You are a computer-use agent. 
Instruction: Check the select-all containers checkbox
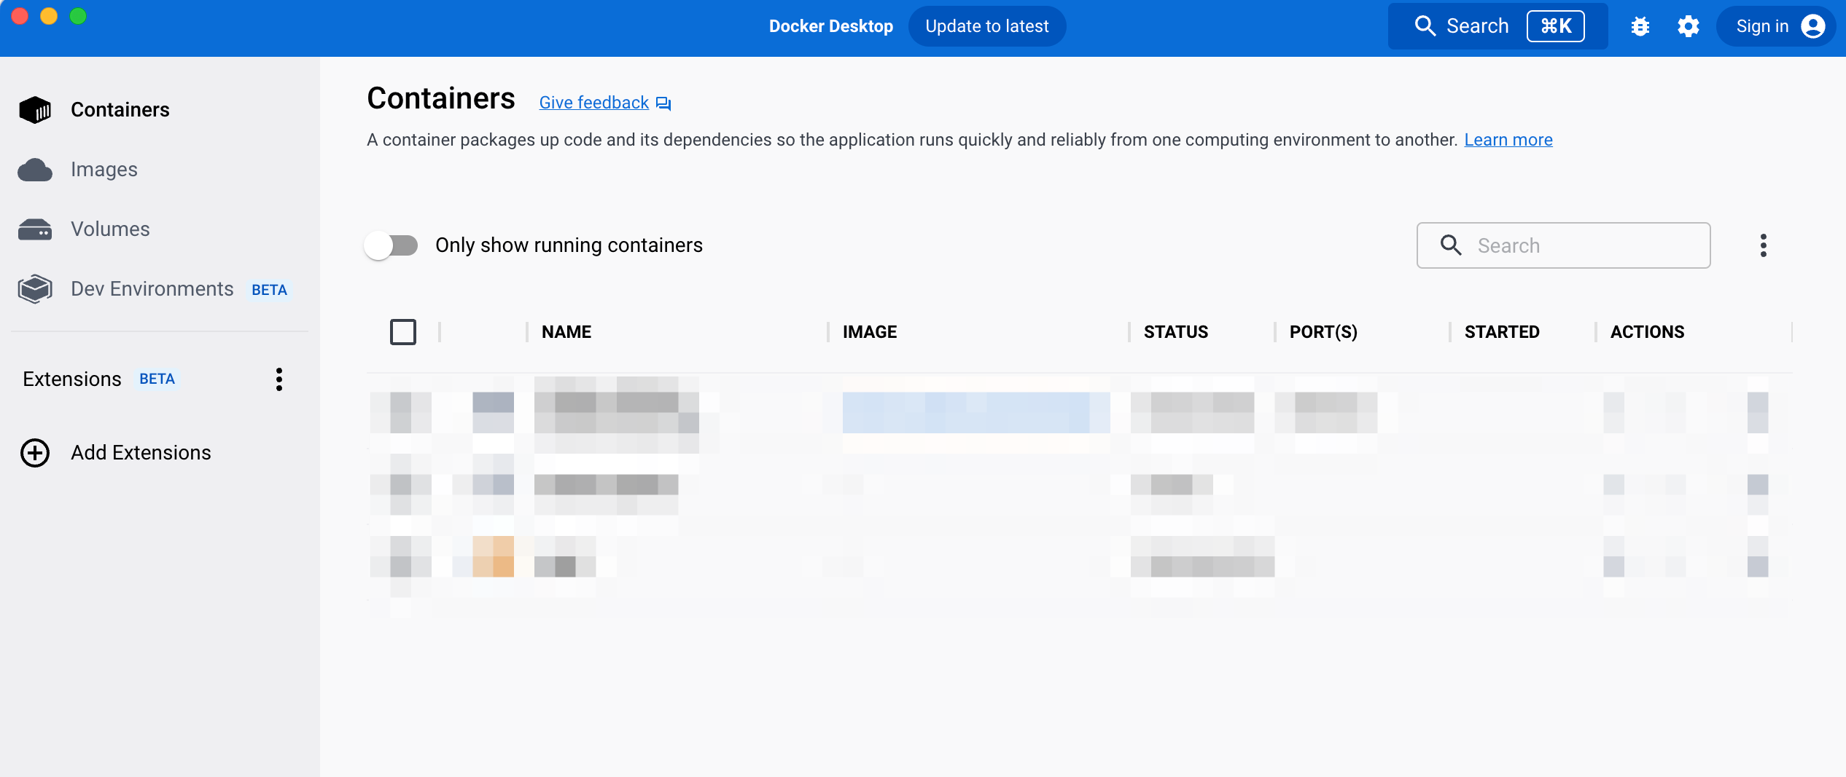(x=402, y=332)
